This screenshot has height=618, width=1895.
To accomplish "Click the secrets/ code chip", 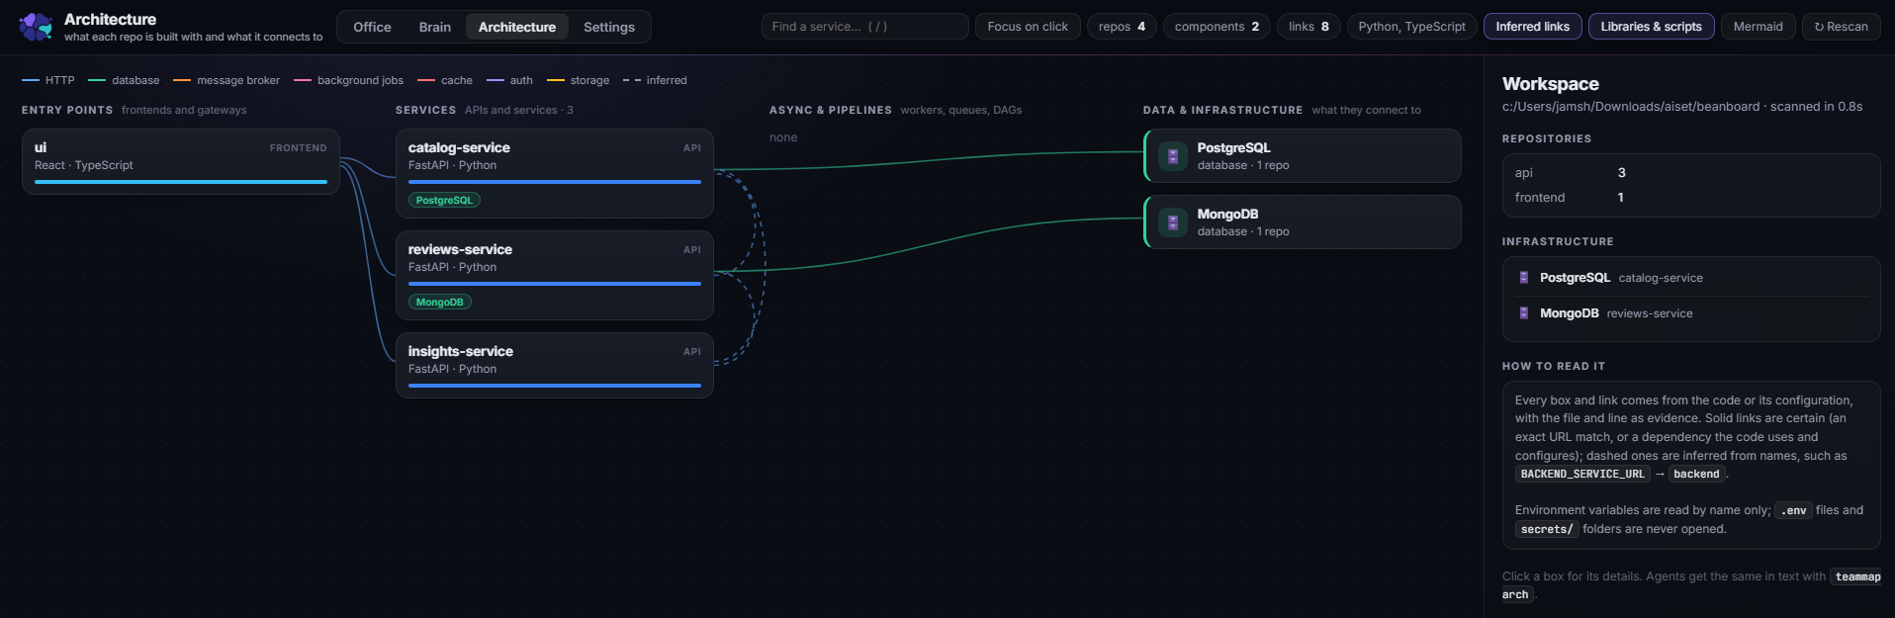I will (1547, 529).
